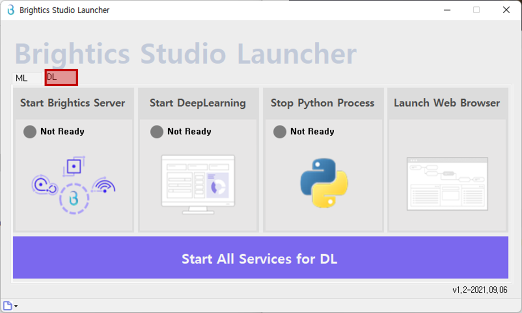Click the DeepLearning gray status indicator
This screenshot has width=522, height=313.
(157, 132)
